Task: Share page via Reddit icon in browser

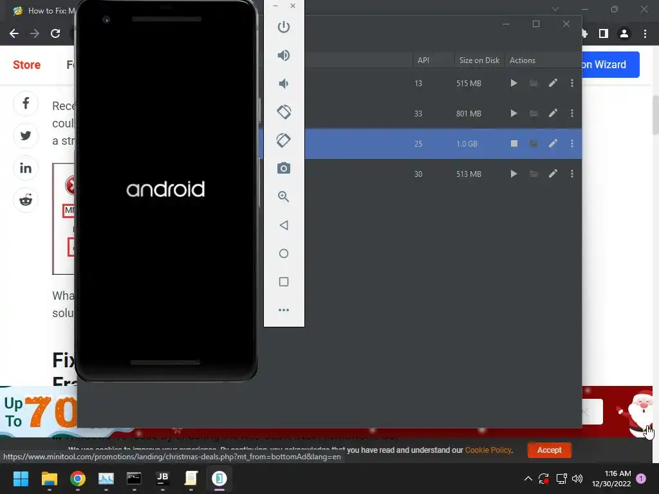Action: (x=26, y=200)
